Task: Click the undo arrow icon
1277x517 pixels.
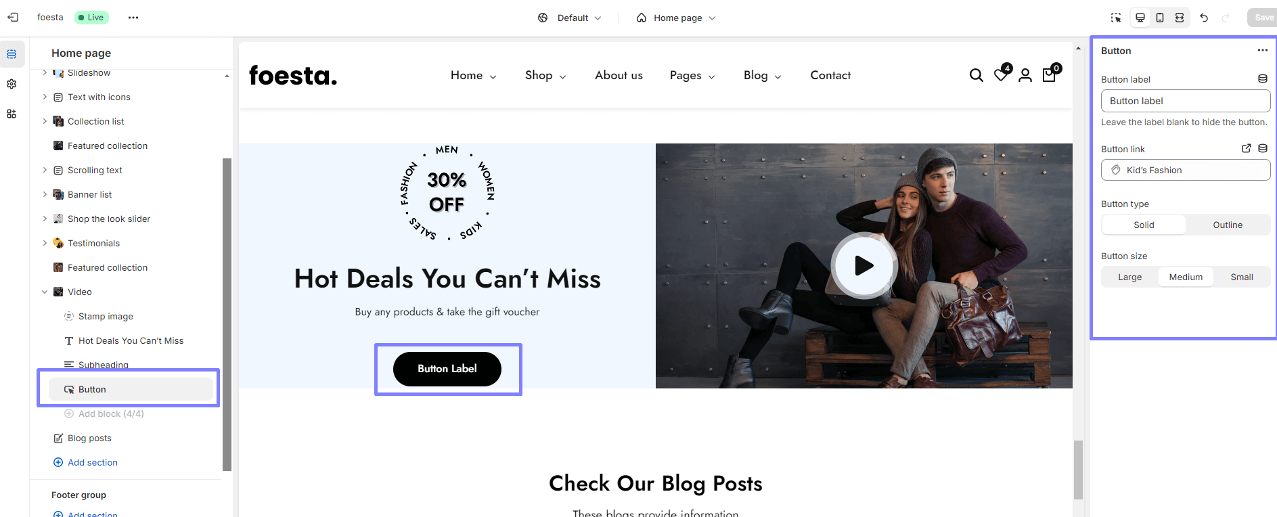Action: tap(1204, 18)
